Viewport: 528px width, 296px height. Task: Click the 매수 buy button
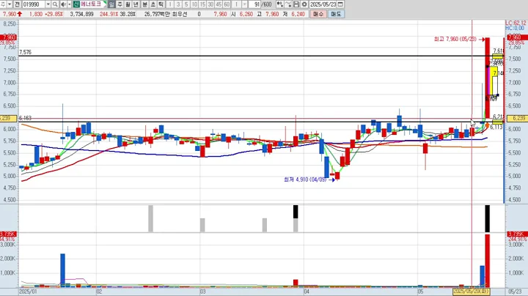pos(318,14)
